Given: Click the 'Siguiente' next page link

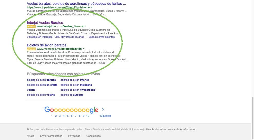Looking at the screenshot, I should [x=105, y=116].
